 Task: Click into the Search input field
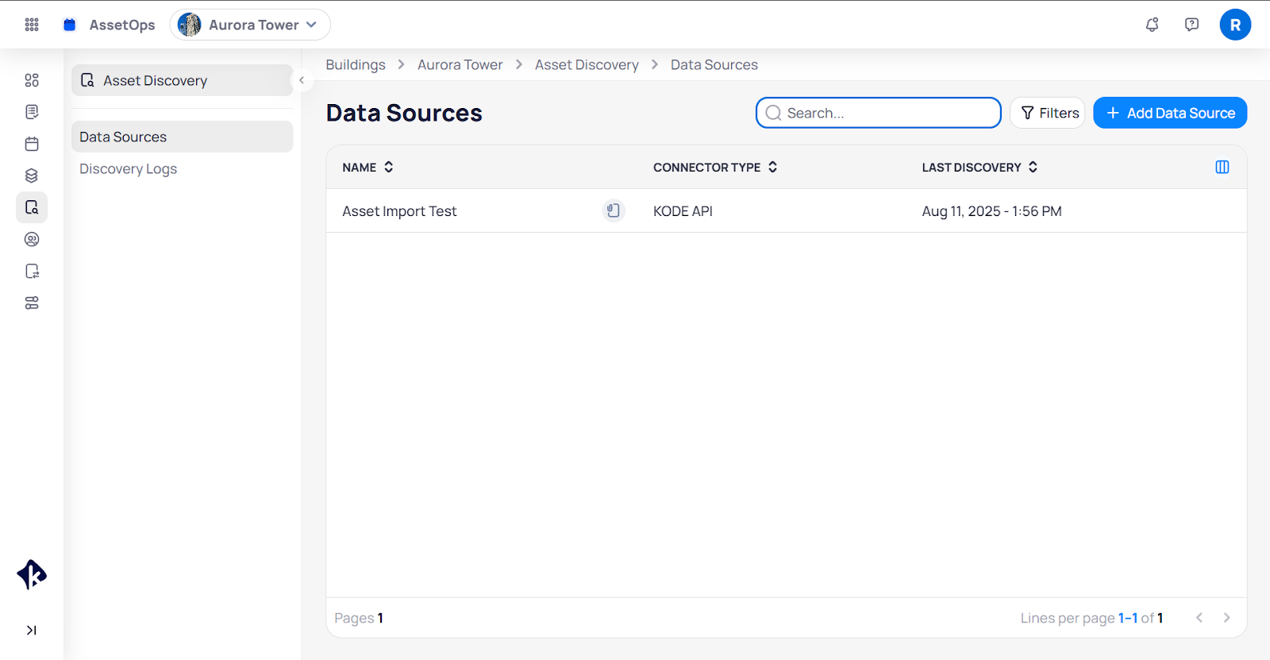coord(881,113)
